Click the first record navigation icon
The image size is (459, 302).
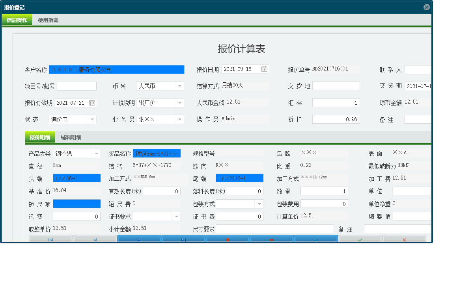51,239
